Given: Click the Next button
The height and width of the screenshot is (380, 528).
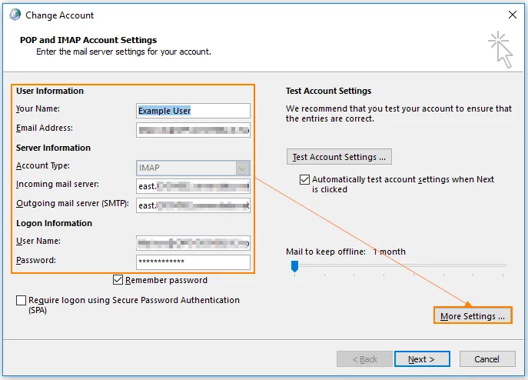Looking at the screenshot, I should coord(422,359).
